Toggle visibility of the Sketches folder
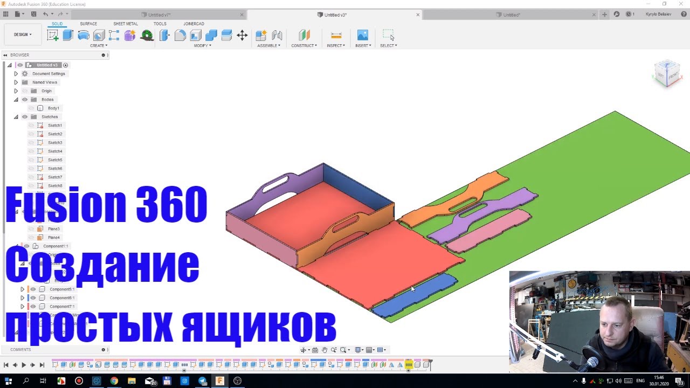The height and width of the screenshot is (388, 690). 24,117
